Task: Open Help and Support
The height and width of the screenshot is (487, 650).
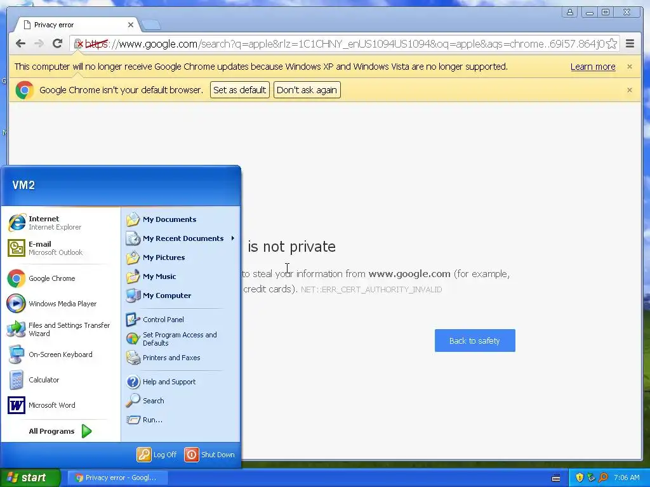Action: (x=181, y=382)
